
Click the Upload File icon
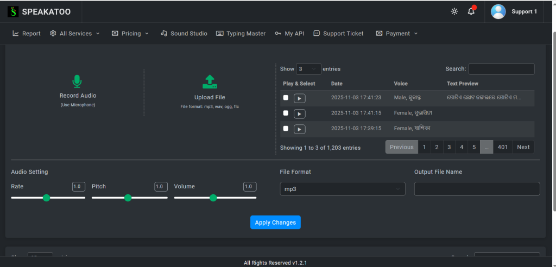point(210,82)
